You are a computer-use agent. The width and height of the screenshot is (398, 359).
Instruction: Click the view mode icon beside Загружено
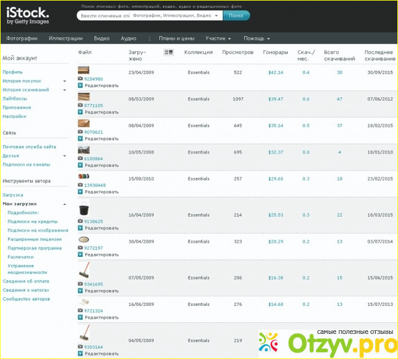click(169, 53)
